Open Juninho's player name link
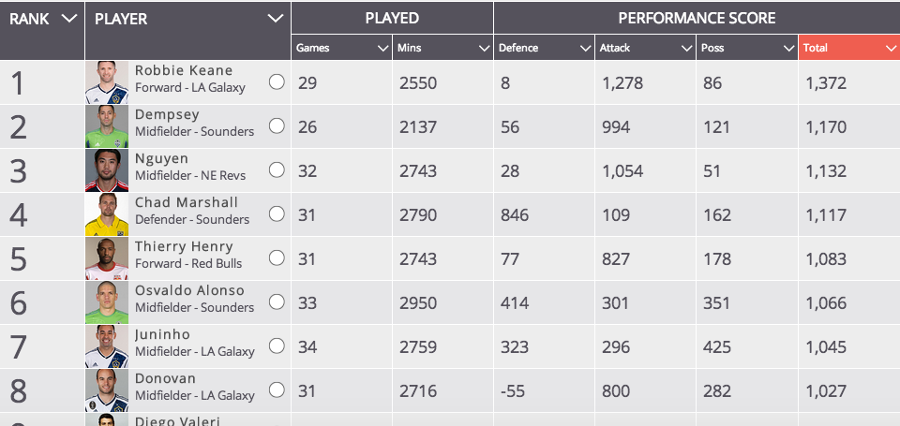Image resolution: width=900 pixels, height=426 pixels. tap(162, 335)
